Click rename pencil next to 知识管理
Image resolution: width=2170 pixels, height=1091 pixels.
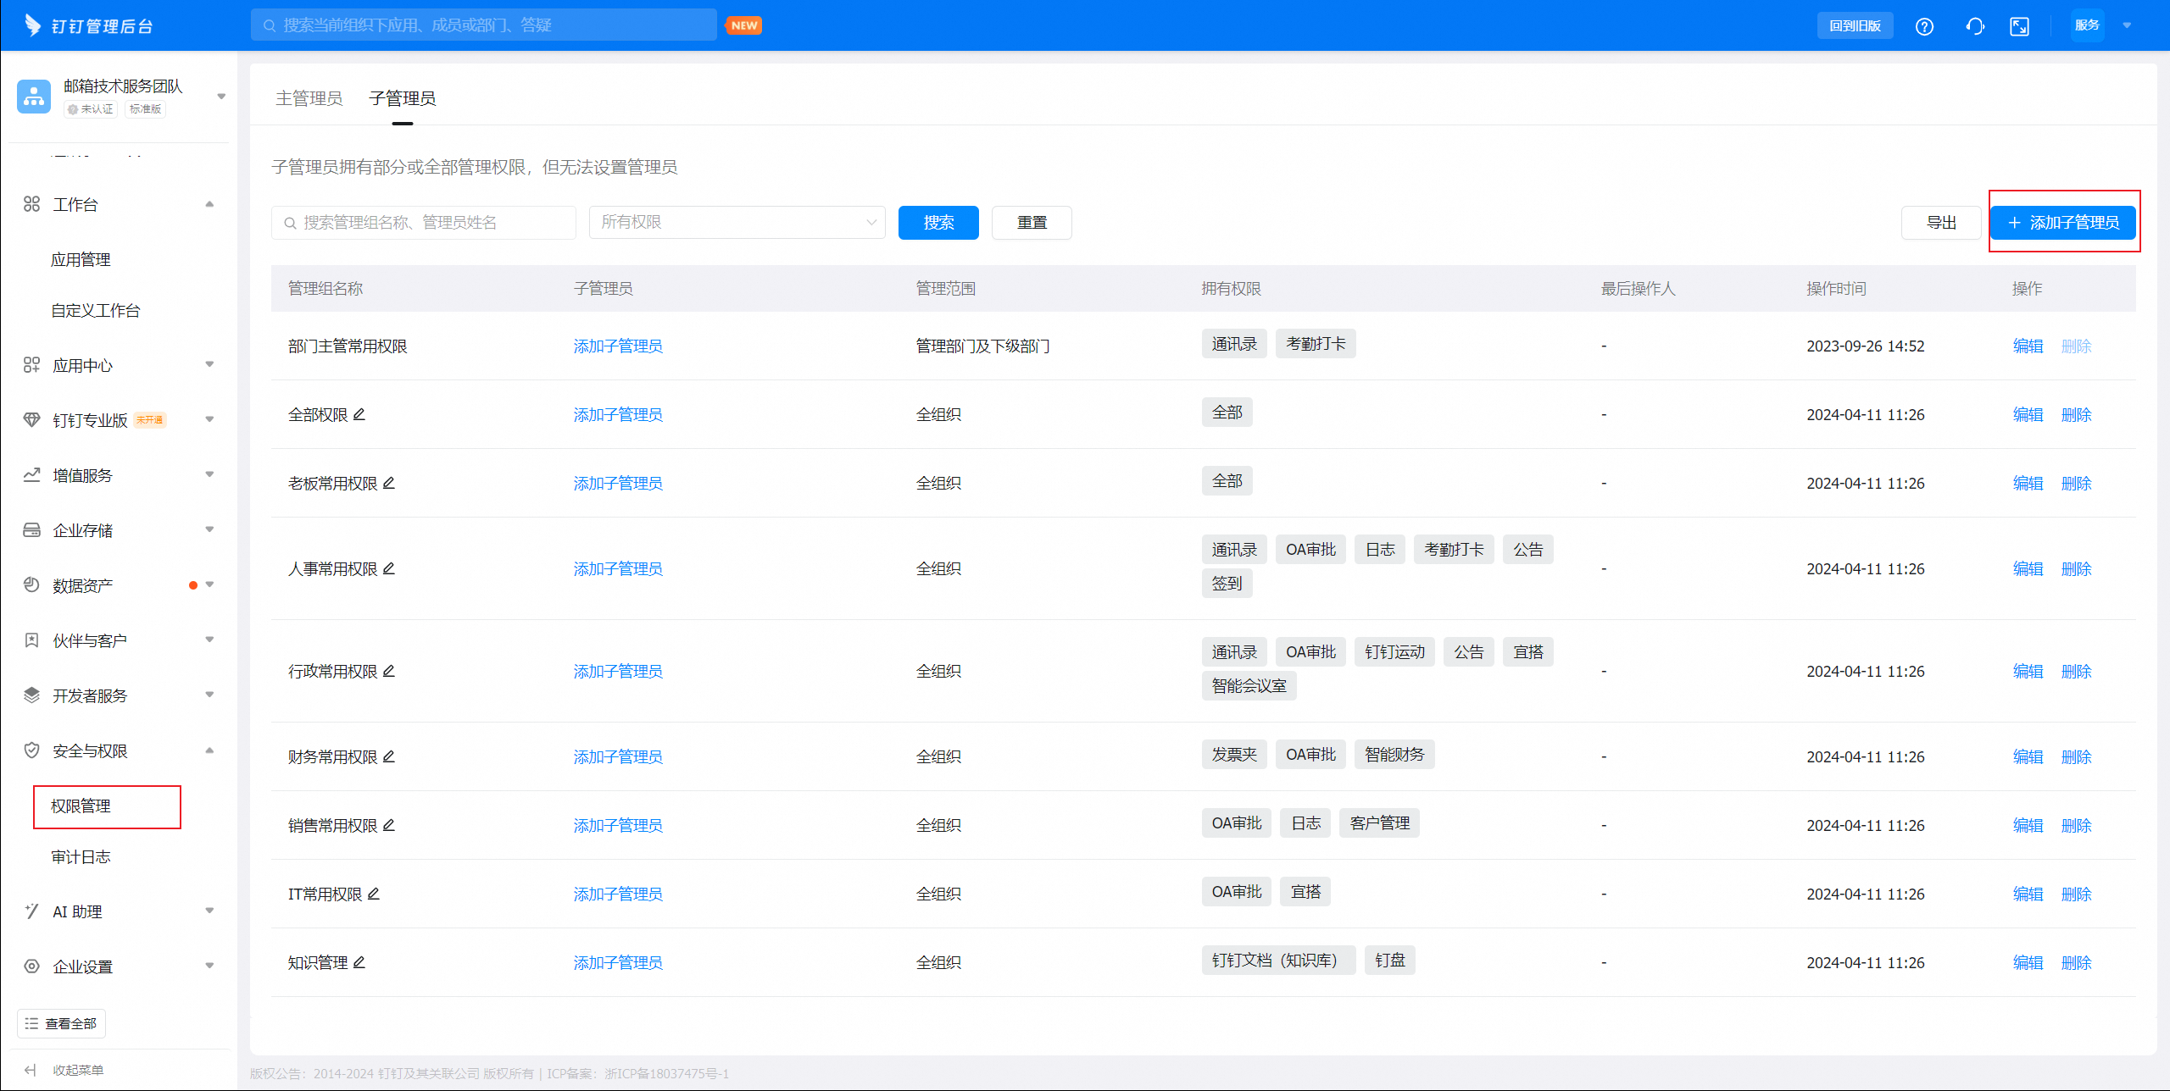click(359, 962)
